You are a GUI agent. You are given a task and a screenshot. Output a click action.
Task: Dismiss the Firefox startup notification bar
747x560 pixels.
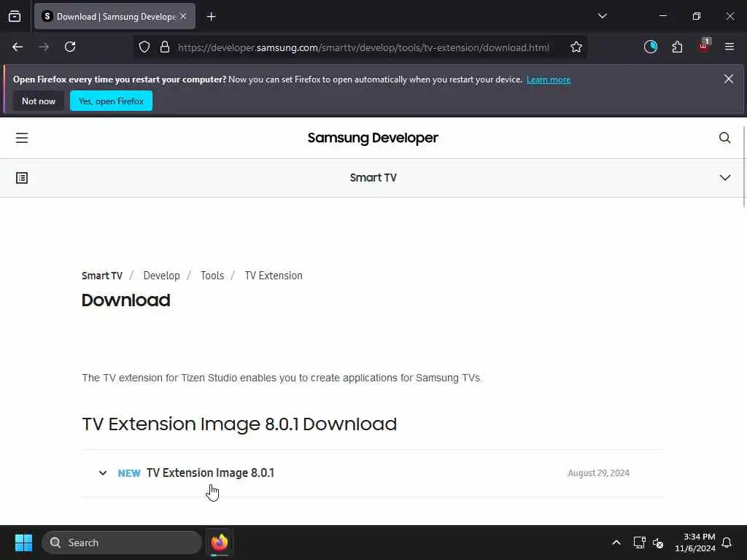(729, 79)
